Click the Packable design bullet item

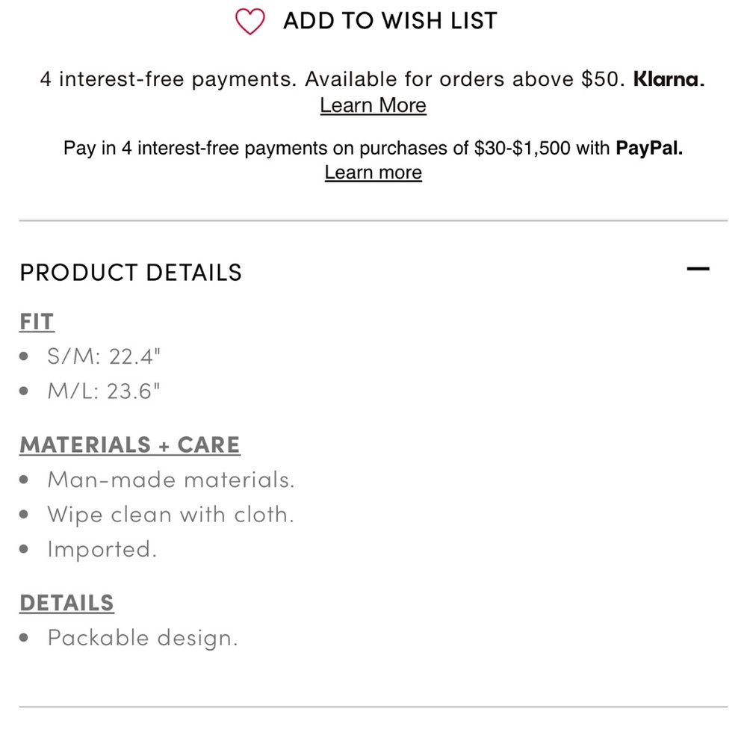click(143, 637)
